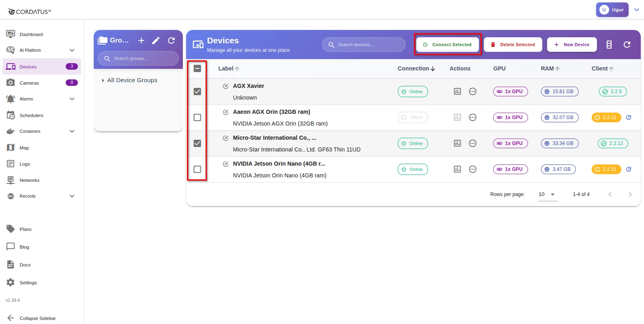The image size is (644, 324).
Task: Click Offline status of Aaeon AGX Orin
Action: pos(412,117)
